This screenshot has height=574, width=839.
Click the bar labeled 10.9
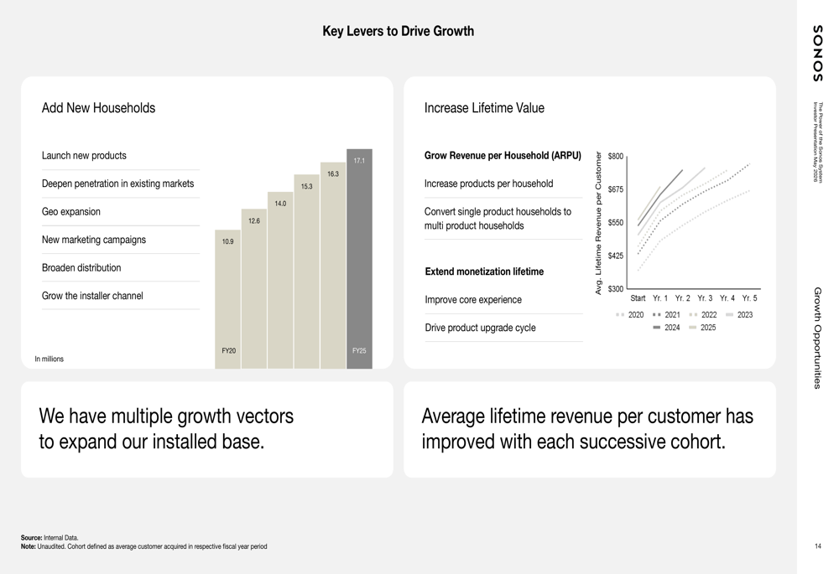tap(228, 299)
